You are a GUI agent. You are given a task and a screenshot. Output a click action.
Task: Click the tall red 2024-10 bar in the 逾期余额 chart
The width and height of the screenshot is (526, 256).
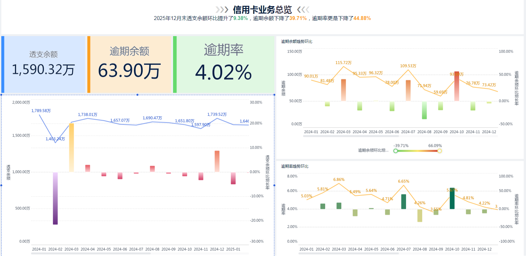click(x=456, y=86)
